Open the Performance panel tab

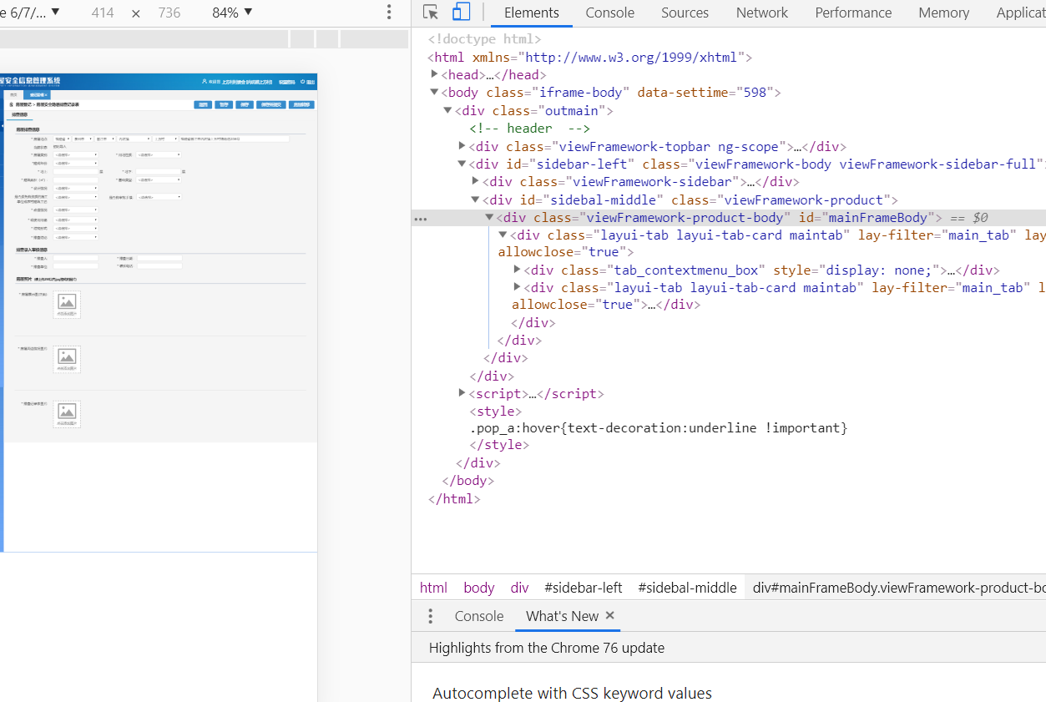853,13
